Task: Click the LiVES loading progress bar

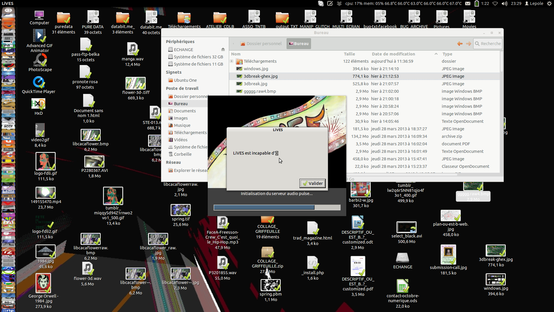Action: coord(277,207)
